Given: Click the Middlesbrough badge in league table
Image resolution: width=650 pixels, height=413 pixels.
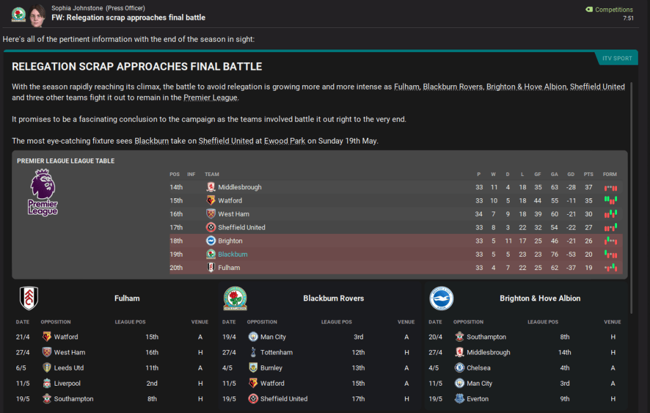Looking at the screenshot, I should point(211,187).
